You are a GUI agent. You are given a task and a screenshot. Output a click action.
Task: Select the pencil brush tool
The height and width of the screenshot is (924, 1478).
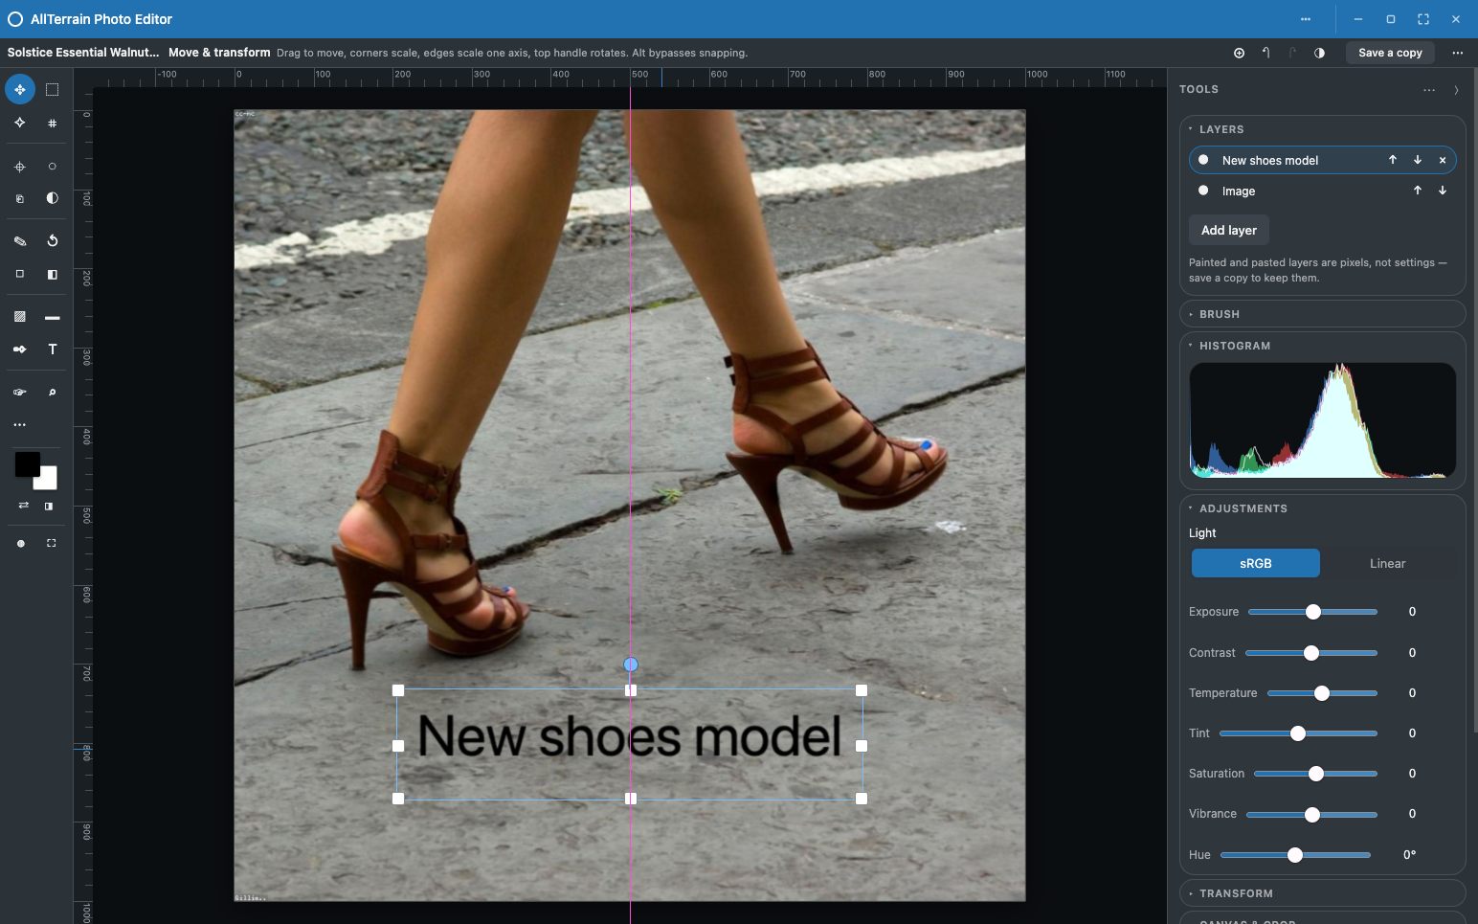pyautogui.click(x=20, y=241)
